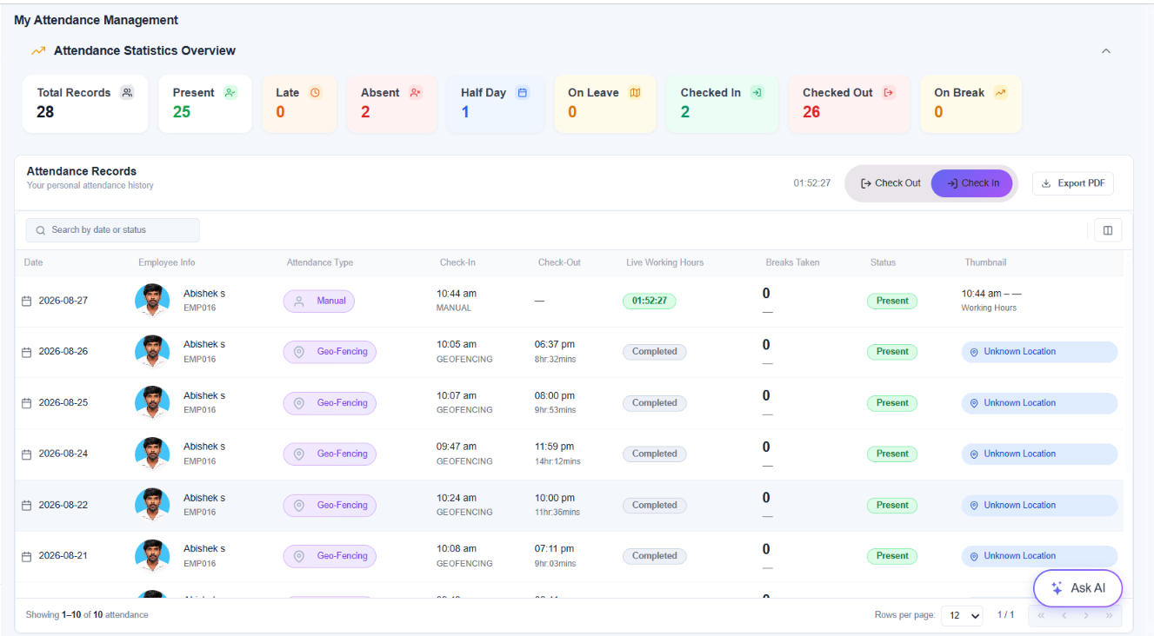Click the On Leave map icon
1154x636 pixels.
click(635, 92)
